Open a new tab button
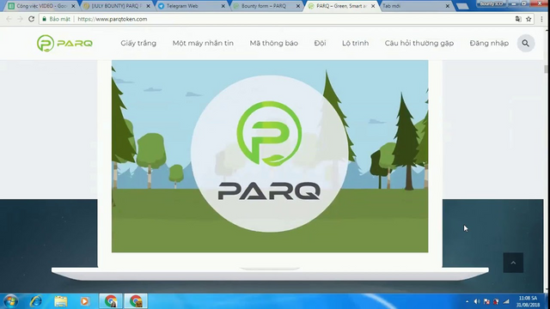Screen dimensions: 550x309 tap(462, 6)
